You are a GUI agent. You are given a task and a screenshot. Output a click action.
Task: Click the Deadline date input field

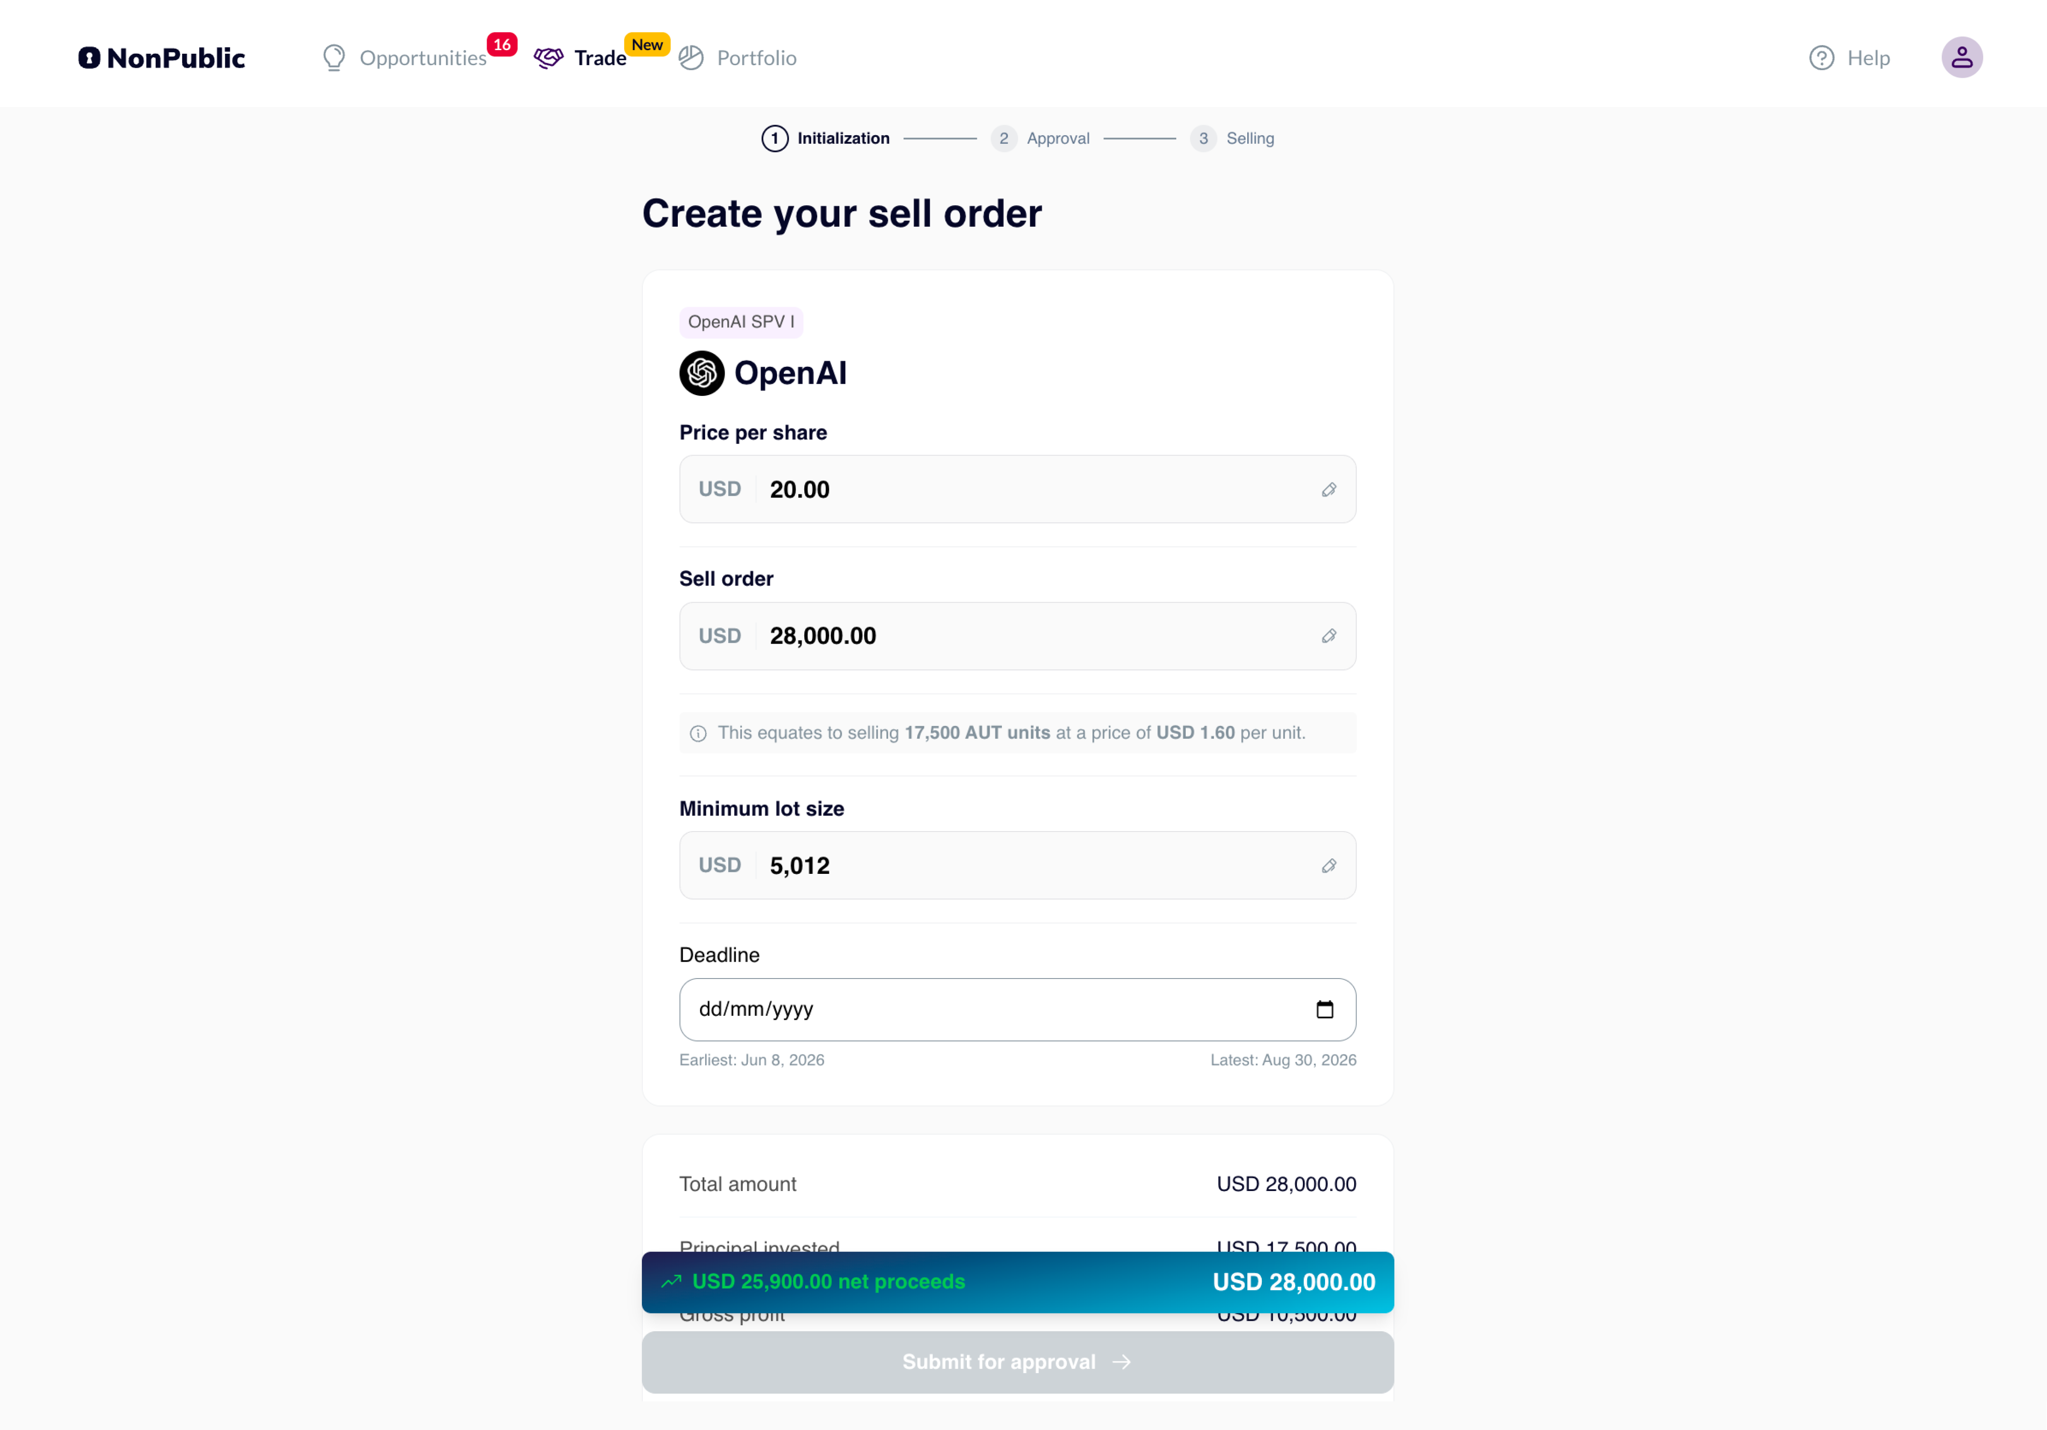[1017, 1009]
